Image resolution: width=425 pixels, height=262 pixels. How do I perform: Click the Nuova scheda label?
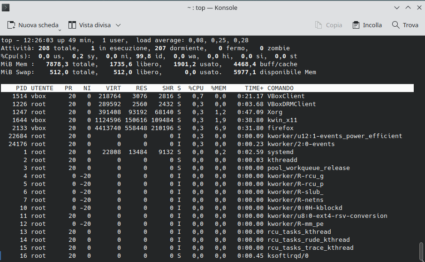(x=38, y=25)
